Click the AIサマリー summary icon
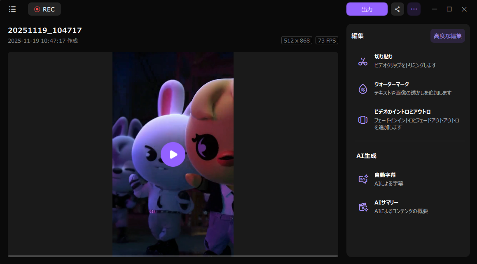The height and width of the screenshot is (264, 477). 363,207
